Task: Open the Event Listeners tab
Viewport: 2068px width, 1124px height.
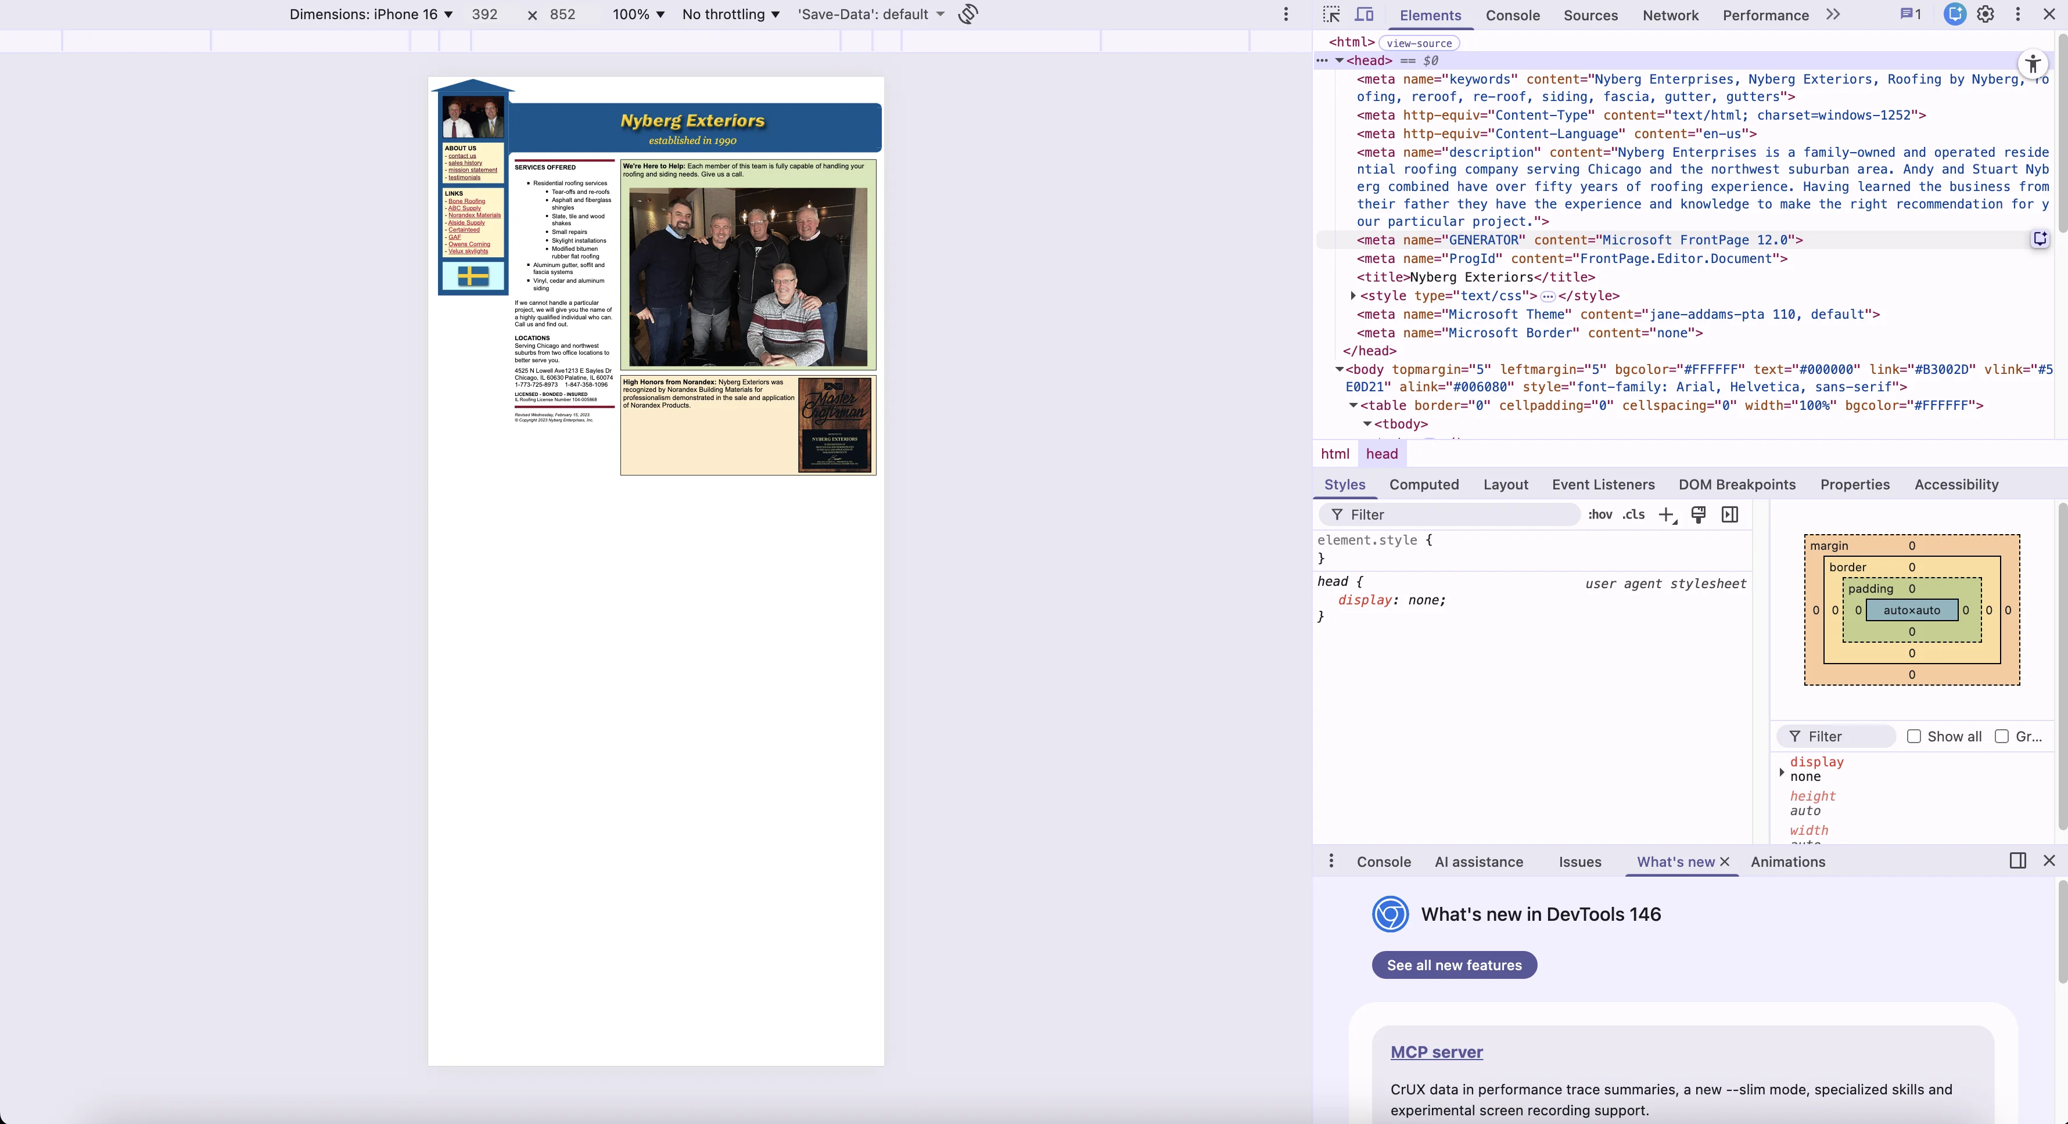Action: point(1603,485)
